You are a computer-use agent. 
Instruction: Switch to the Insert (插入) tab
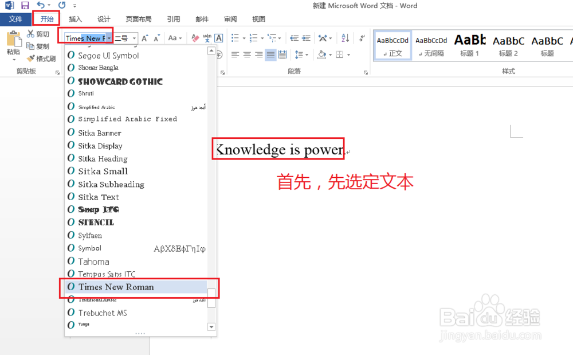[75, 19]
